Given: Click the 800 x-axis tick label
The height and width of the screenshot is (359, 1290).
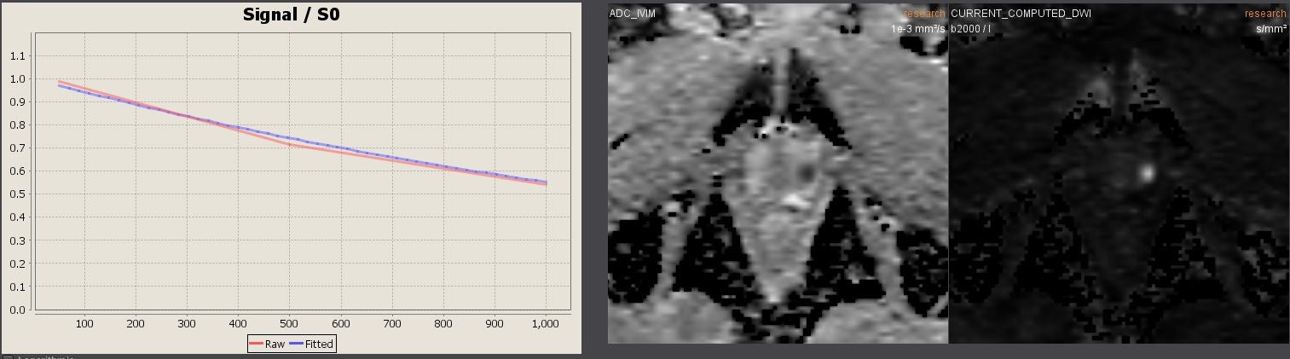Looking at the screenshot, I should point(443,324).
